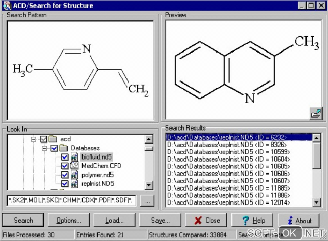The height and width of the screenshot is (241, 328).
Task: Click the Search Results scrollbar thumb
Action: [316, 155]
